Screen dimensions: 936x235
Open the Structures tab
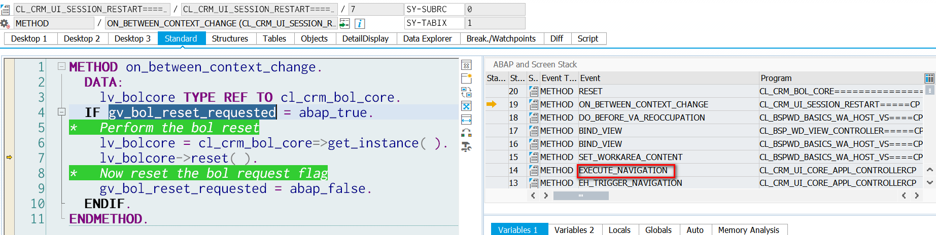230,38
